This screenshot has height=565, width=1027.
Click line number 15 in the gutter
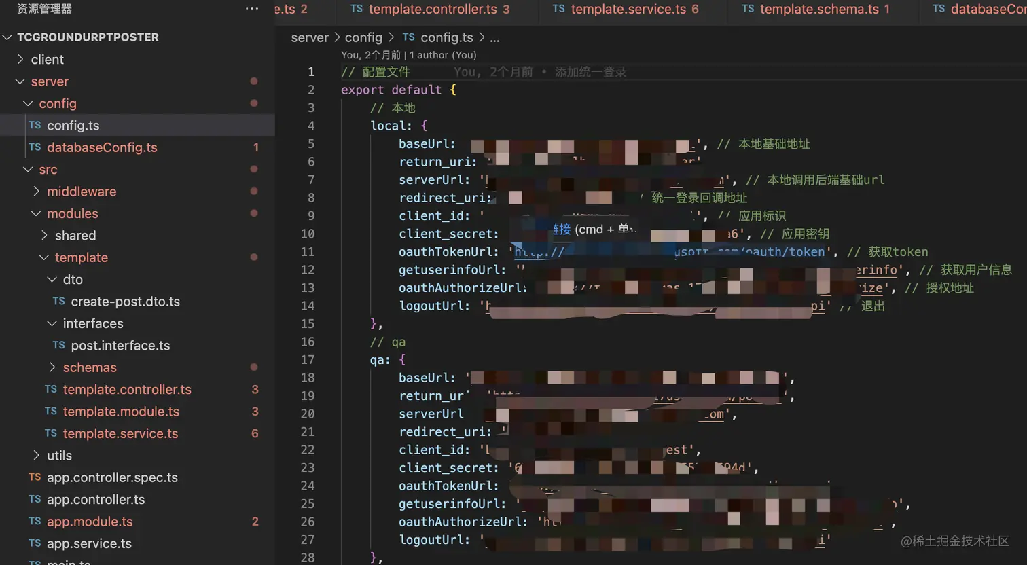[x=308, y=324]
